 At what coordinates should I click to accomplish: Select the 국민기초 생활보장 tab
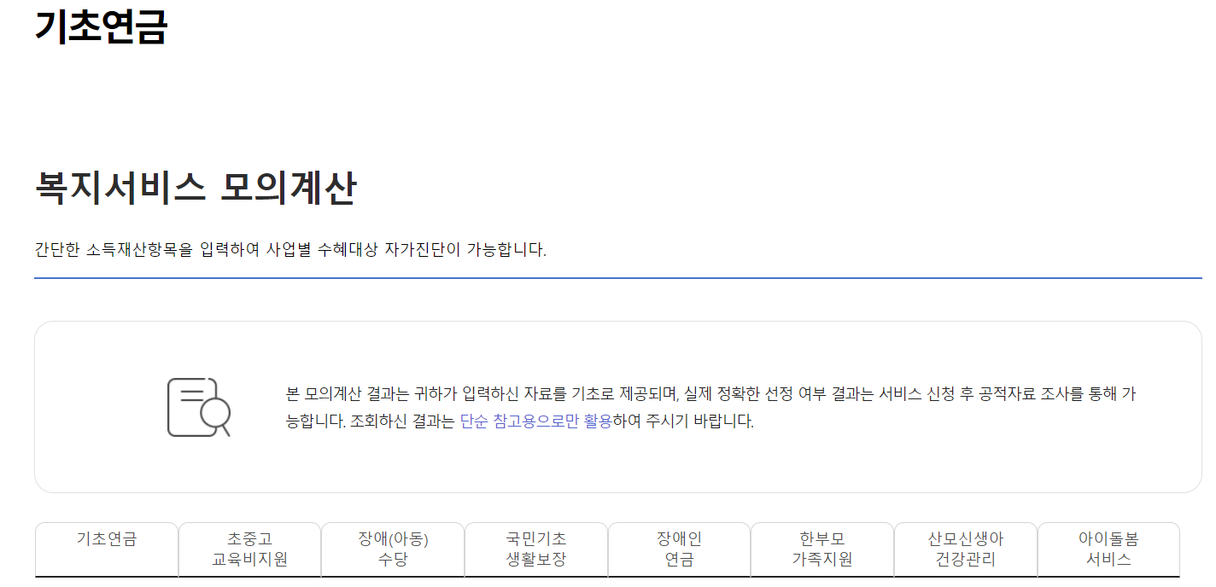coord(535,549)
